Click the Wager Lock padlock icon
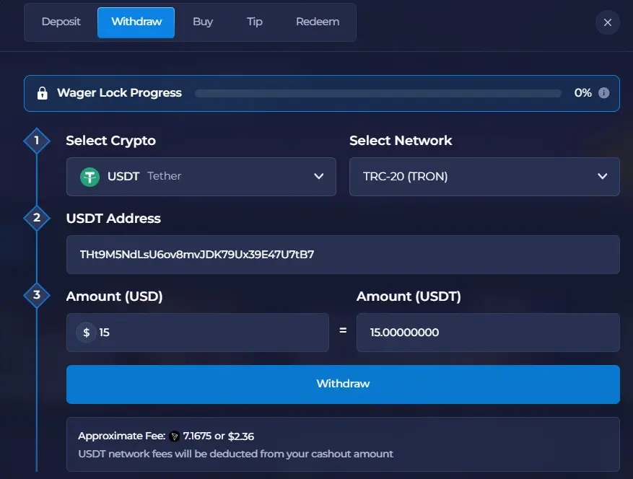The image size is (633, 479). 43,93
